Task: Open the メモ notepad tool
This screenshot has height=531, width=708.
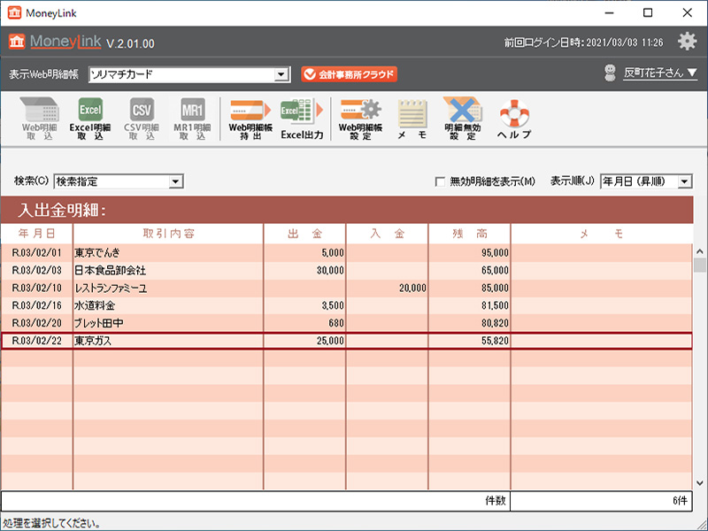Action: coord(412,119)
